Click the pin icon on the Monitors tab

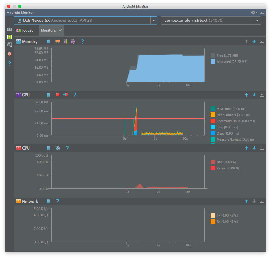click(x=60, y=30)
